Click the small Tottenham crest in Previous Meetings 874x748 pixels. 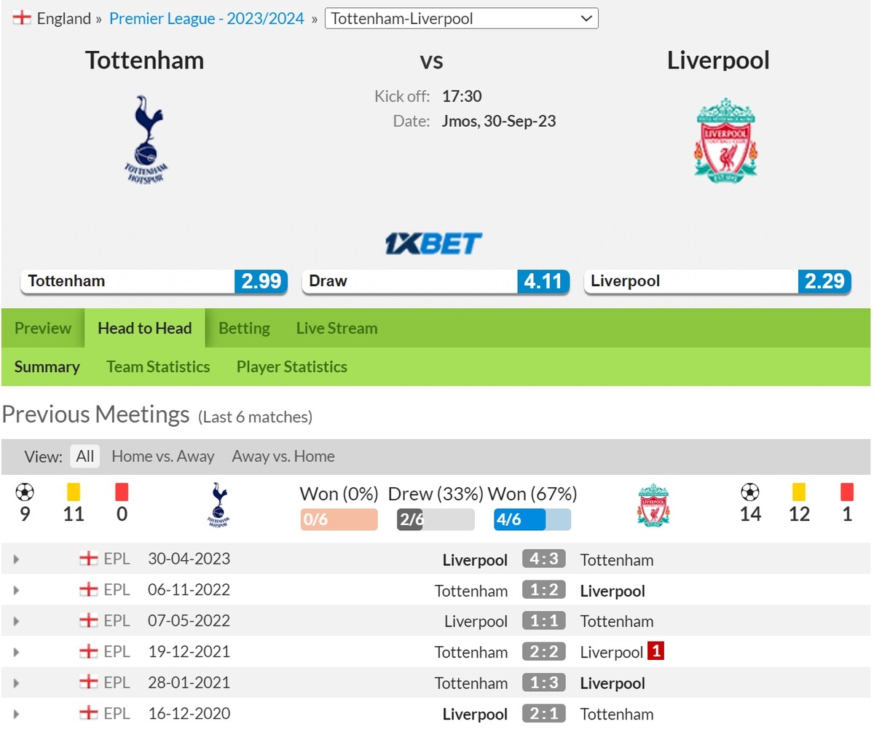click(218, 504)
